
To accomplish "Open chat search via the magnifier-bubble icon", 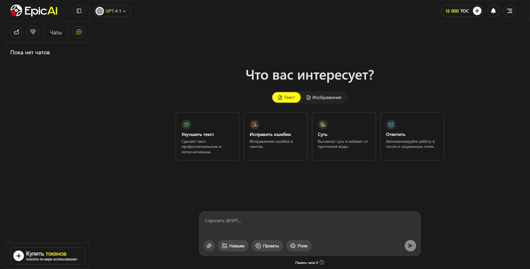I will pos(33,32).
